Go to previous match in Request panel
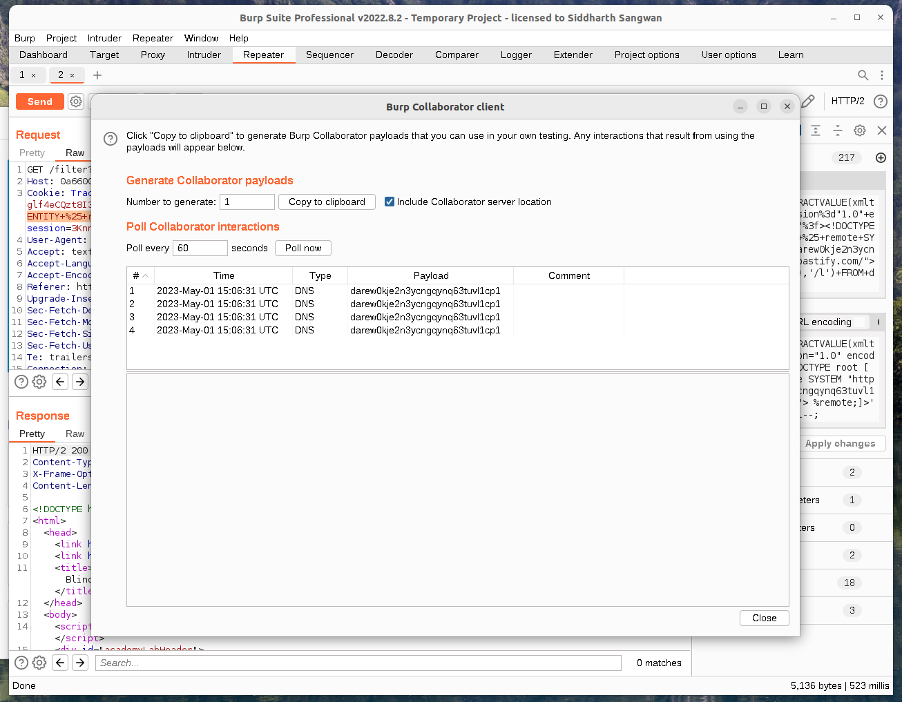Image resolution: width=902 pixels, height=702 pixels. [60, 382]
